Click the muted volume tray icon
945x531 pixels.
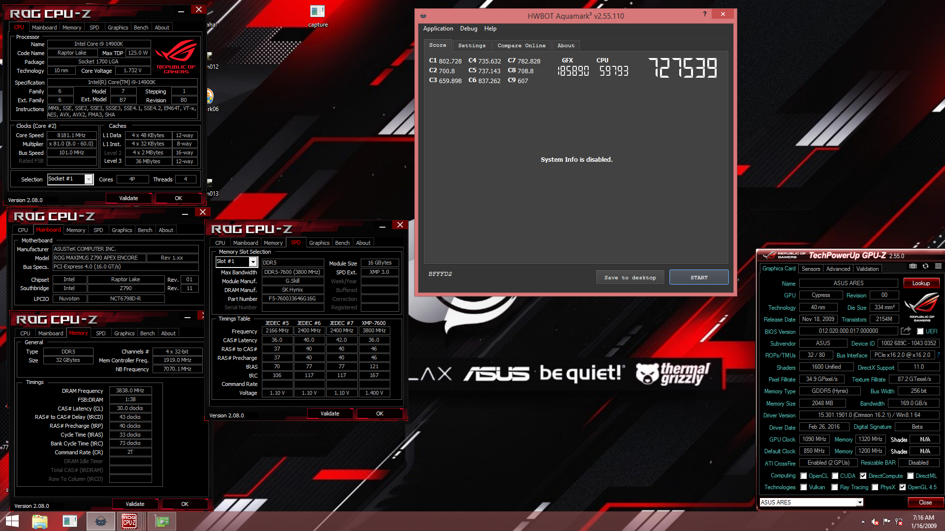875,522
